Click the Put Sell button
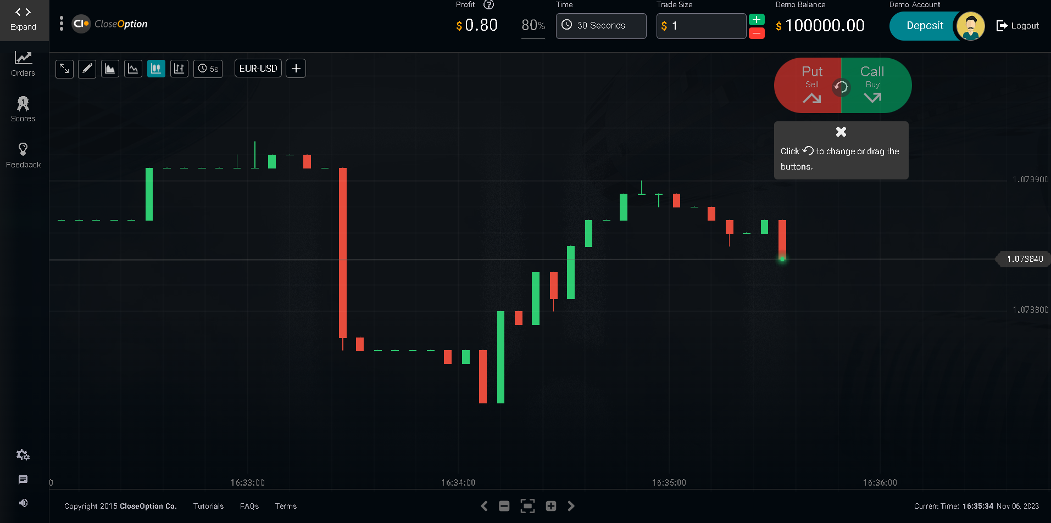Viewport: 1051px width, 523px height. point(808,86)
